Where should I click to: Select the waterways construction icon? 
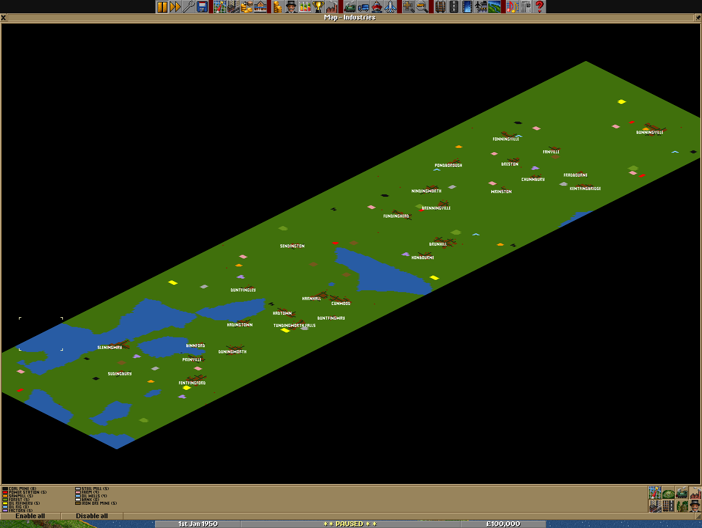pyautogui.click(x=467, y=7)
